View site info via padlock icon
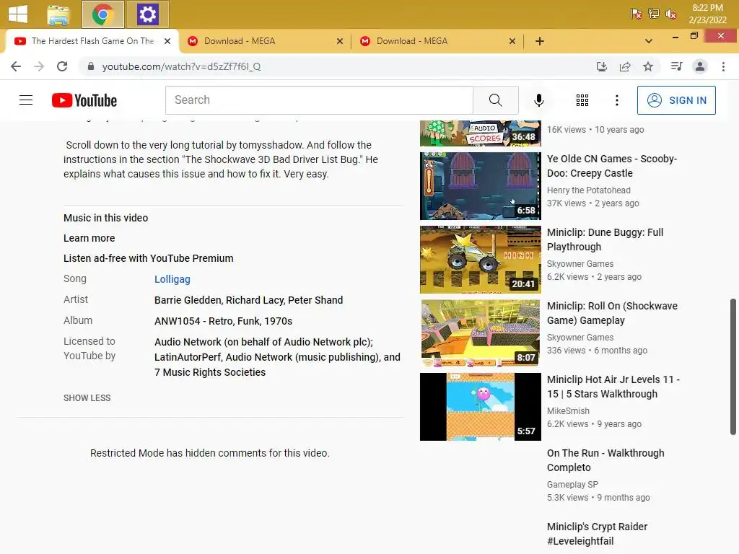 pos(91,66)
